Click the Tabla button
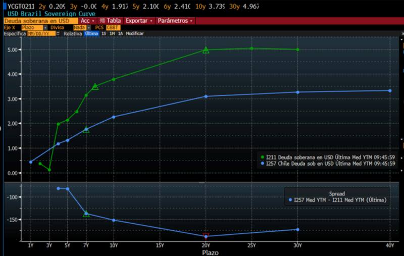The height and width of the screenshot is (256, 404). coord(111,21)
